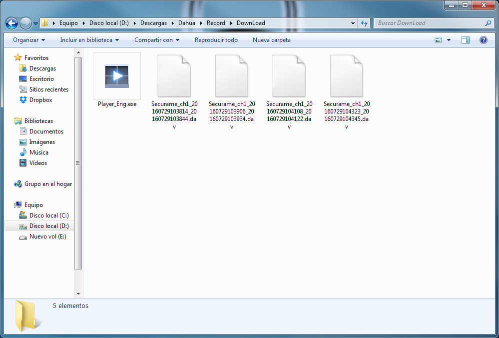Click Record breadcrumb segment
Image resolution: width=499 pixels, height=338 pixels.
[x=216, y=23]
